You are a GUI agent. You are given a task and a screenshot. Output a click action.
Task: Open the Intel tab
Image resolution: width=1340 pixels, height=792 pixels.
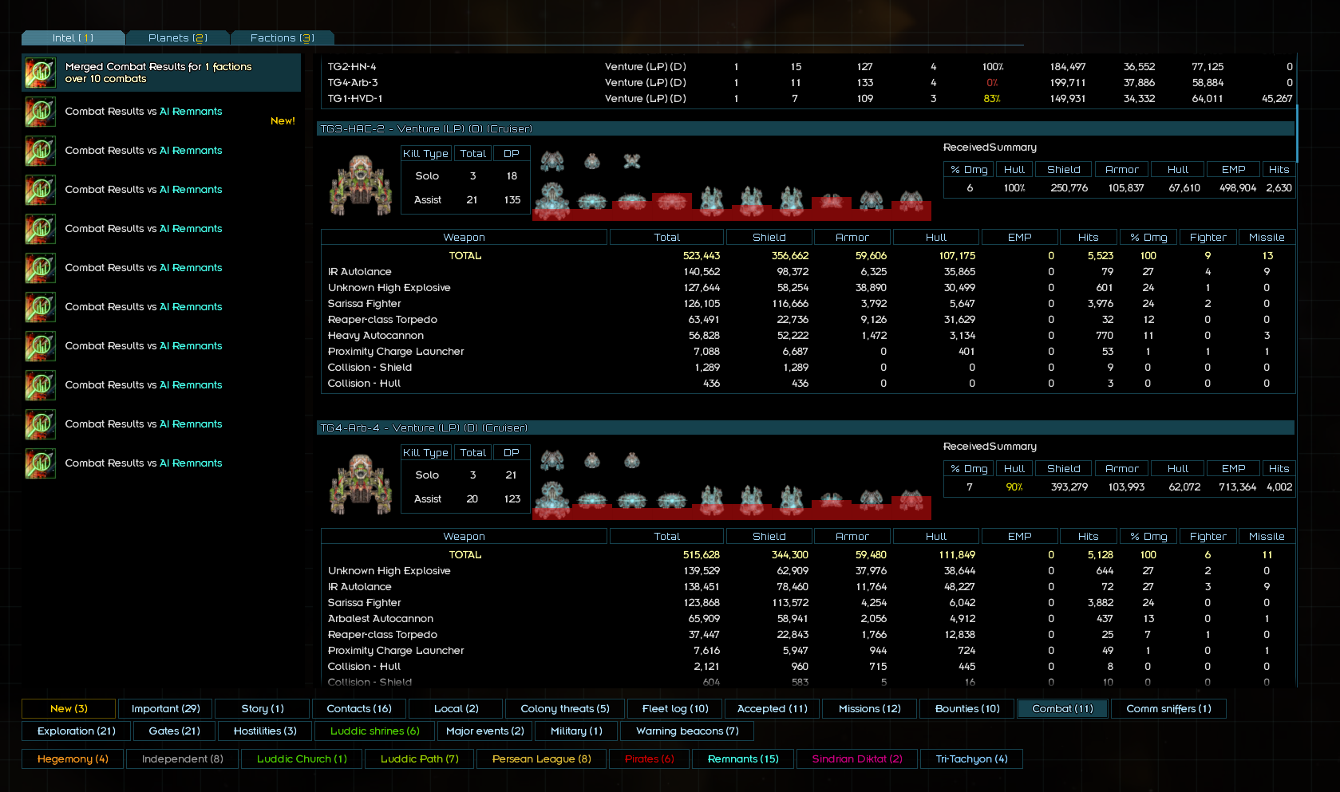(73, 37)
